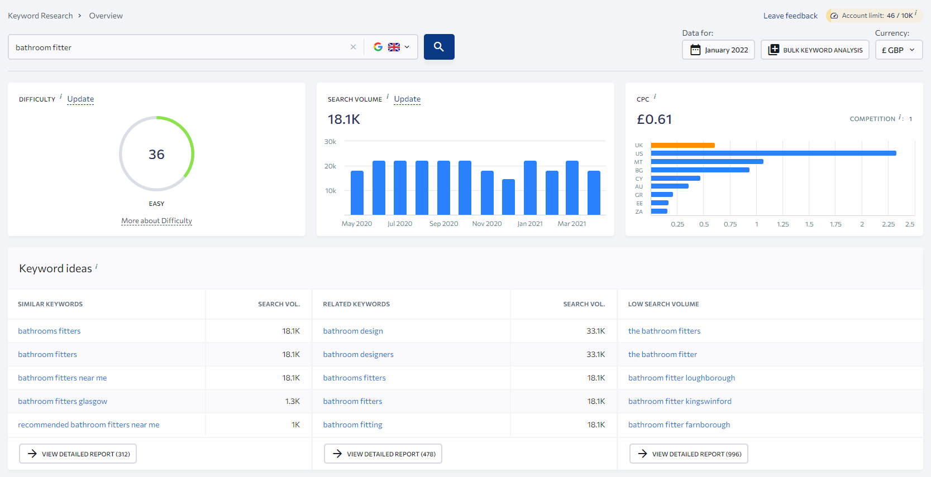Click the Difficulty info icon
Viewport: 931px width, 477px height.
[x=61, y=97]
